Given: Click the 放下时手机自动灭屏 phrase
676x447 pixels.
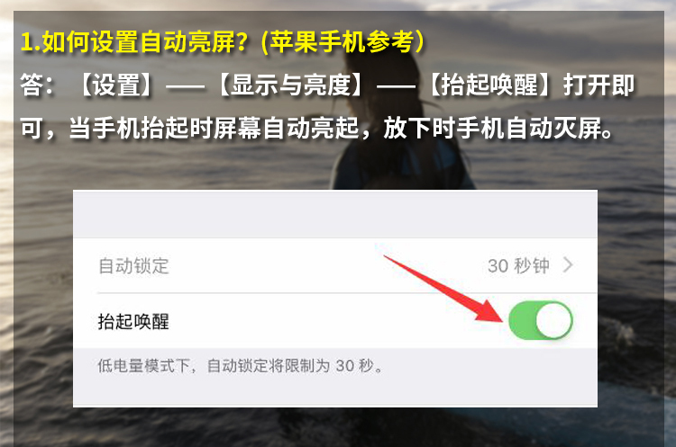Looking at the screenshot, I should tap(498, 128).
